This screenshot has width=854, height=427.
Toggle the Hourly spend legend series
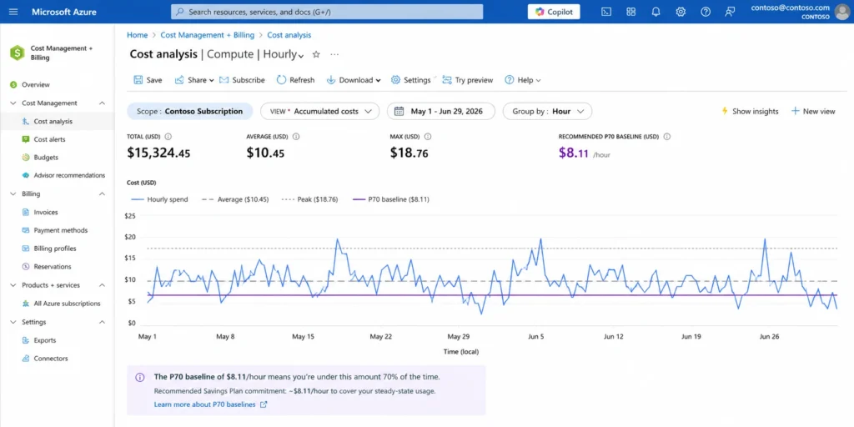click(x=159, y=199)
